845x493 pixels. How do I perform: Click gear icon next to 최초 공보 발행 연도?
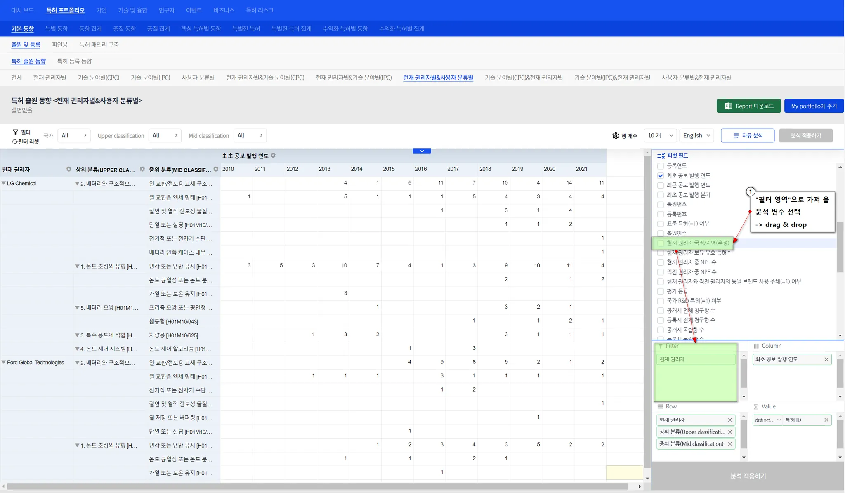[273, 156]
